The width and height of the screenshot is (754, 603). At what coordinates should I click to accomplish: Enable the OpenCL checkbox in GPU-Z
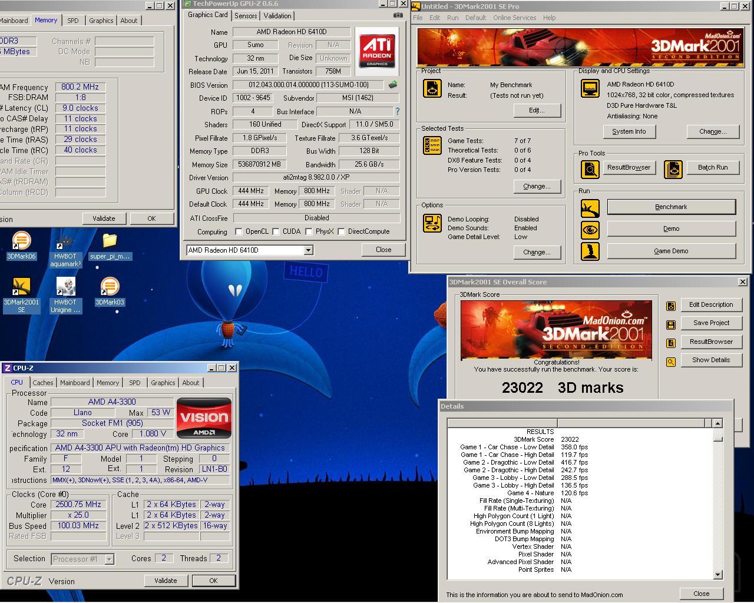point(239,231)
